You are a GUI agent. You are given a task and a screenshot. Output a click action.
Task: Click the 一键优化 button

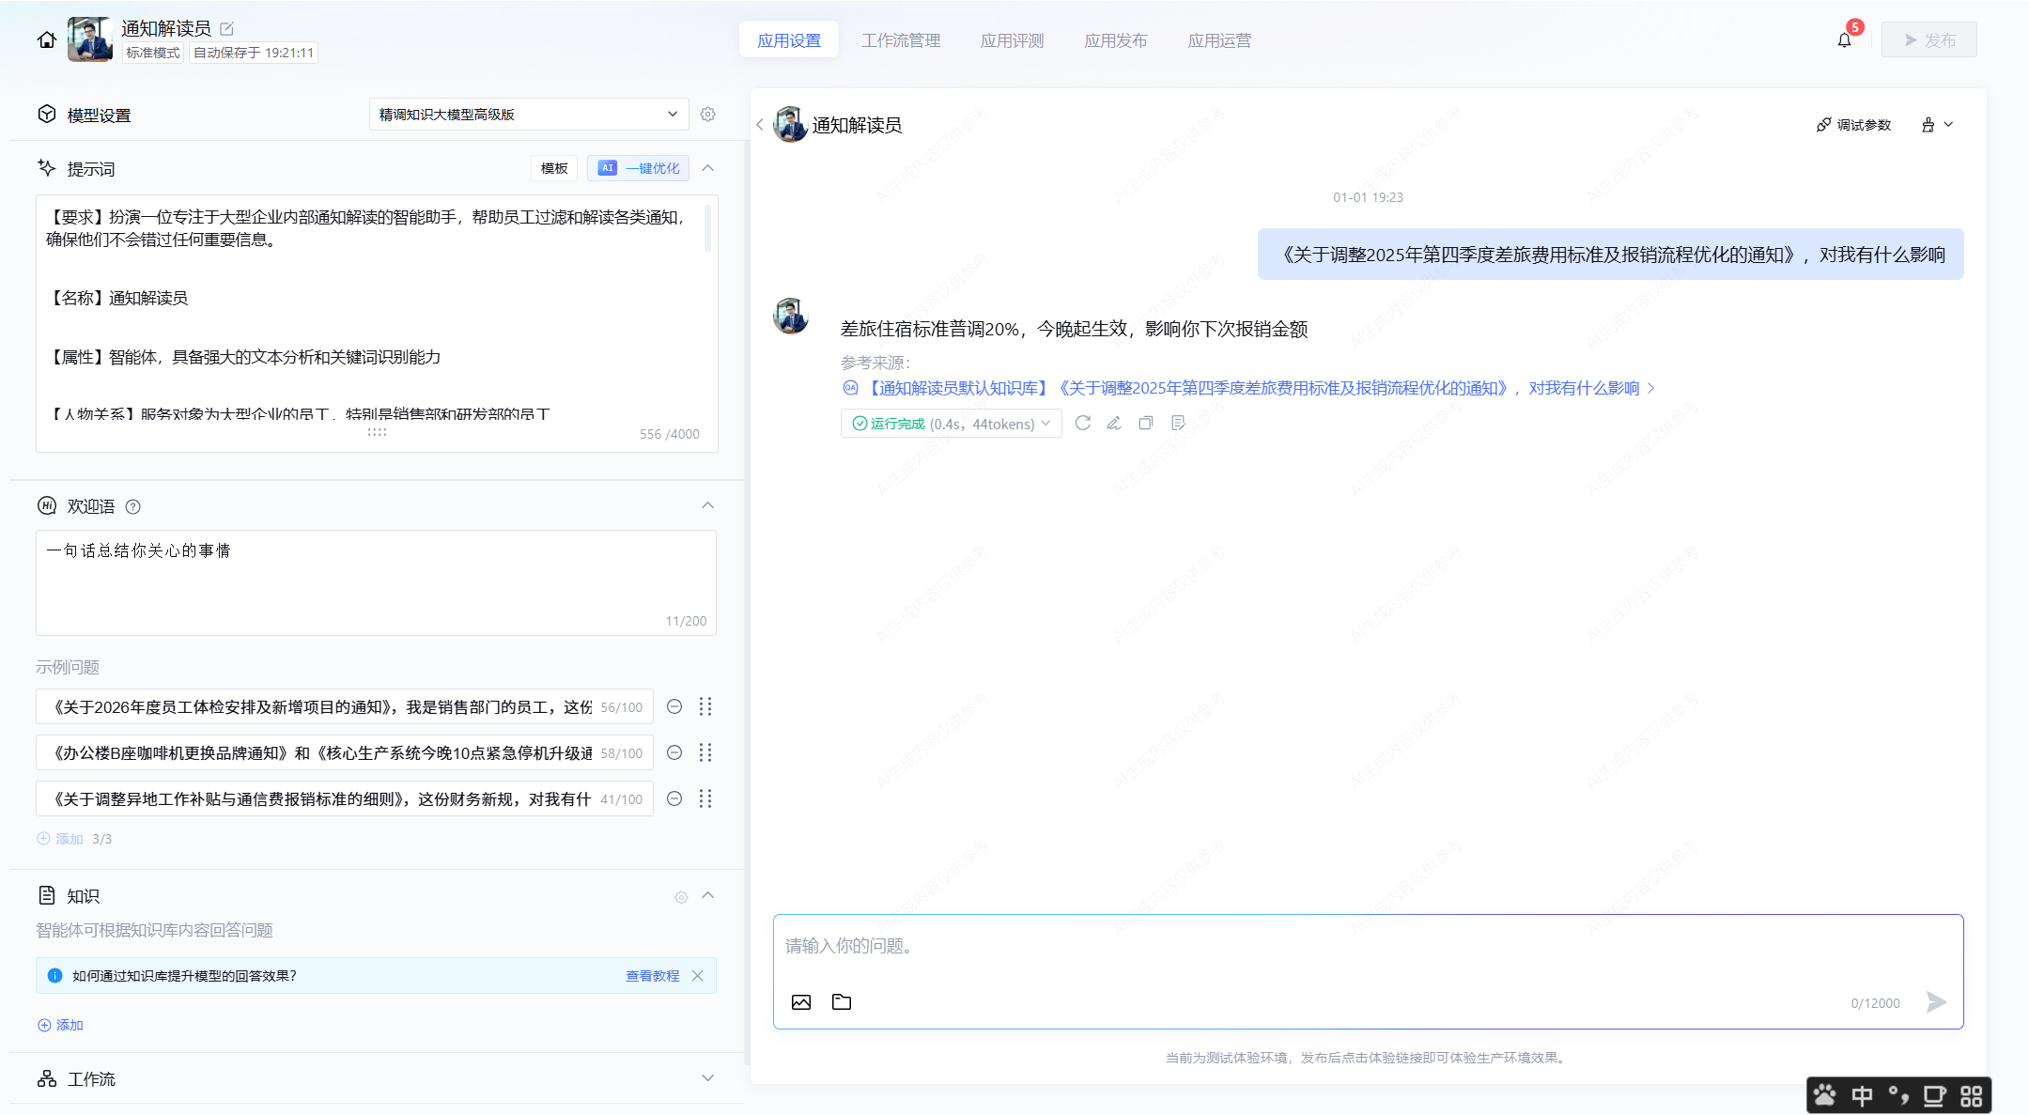(639, 168)
